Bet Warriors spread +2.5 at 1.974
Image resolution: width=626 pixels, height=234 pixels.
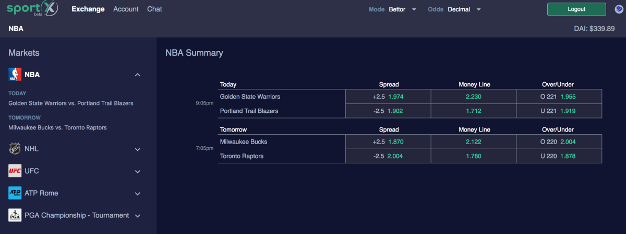[388, 97]
